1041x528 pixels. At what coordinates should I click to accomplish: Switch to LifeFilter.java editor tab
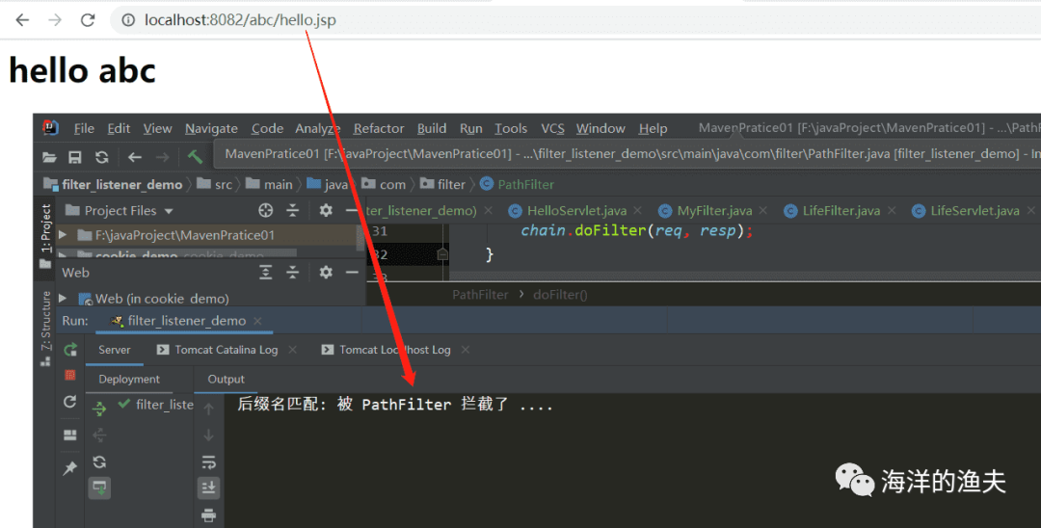pos(833,211)
